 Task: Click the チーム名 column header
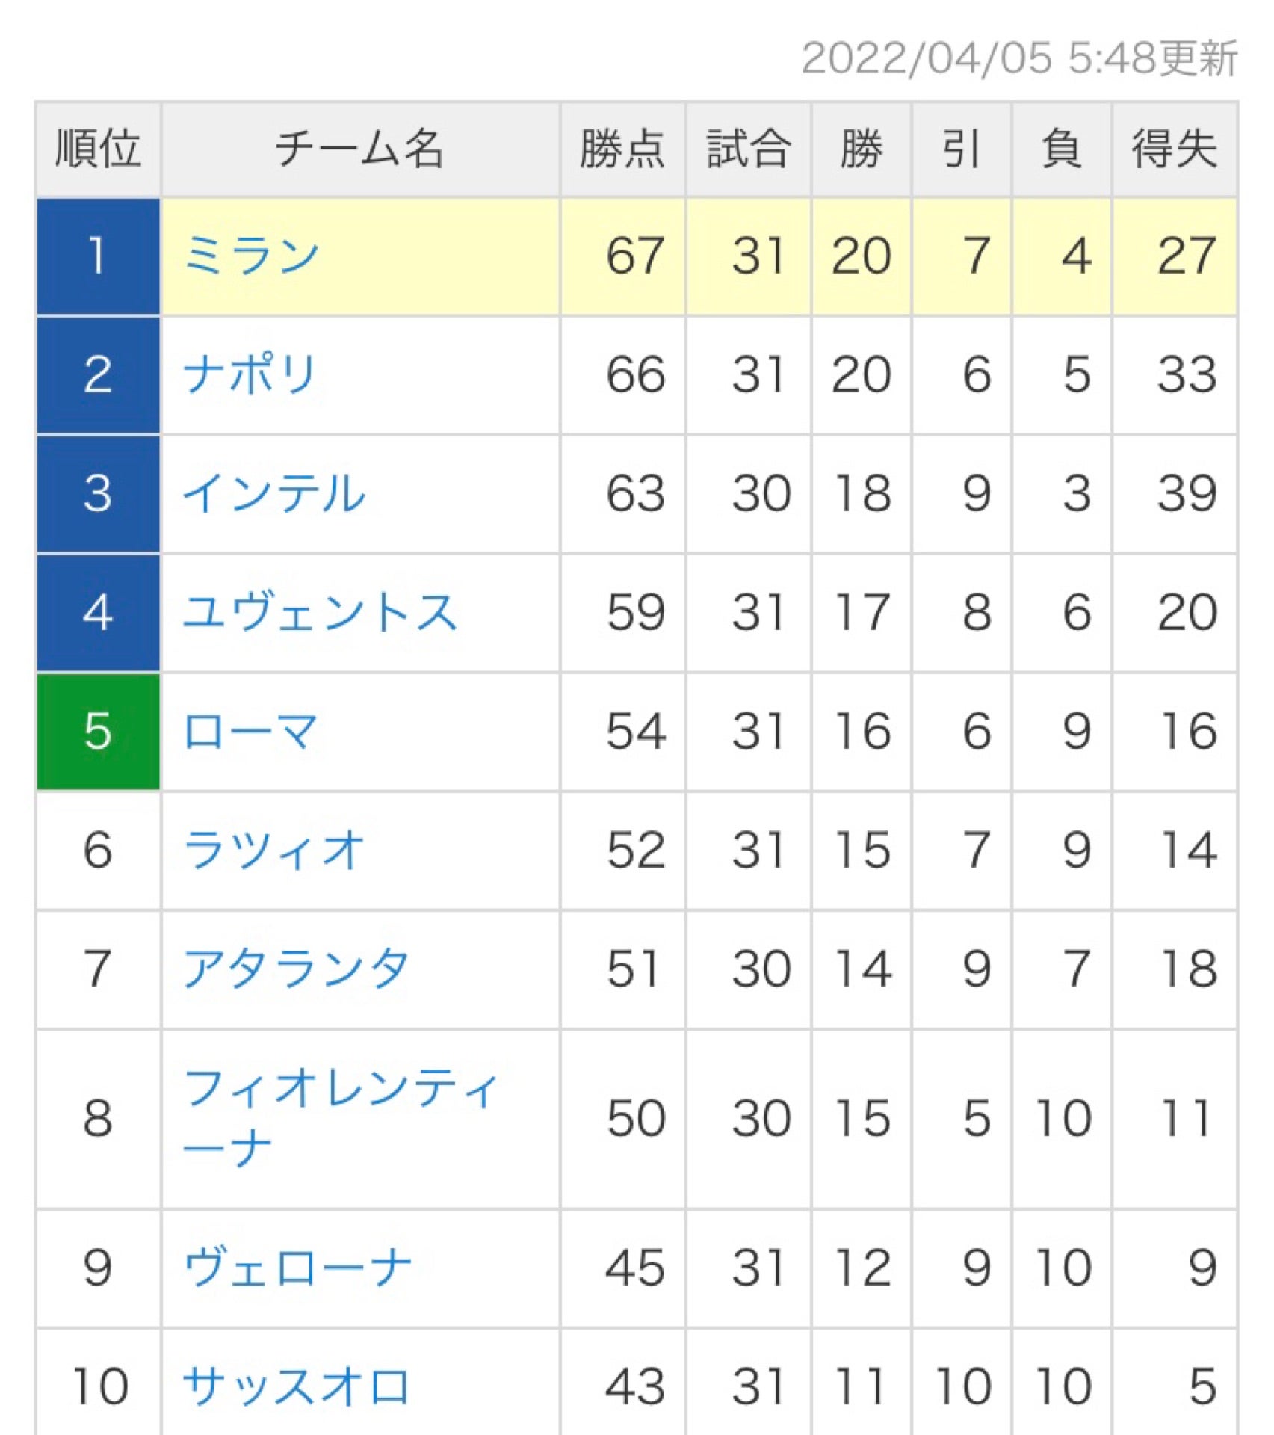click(360, 149)
